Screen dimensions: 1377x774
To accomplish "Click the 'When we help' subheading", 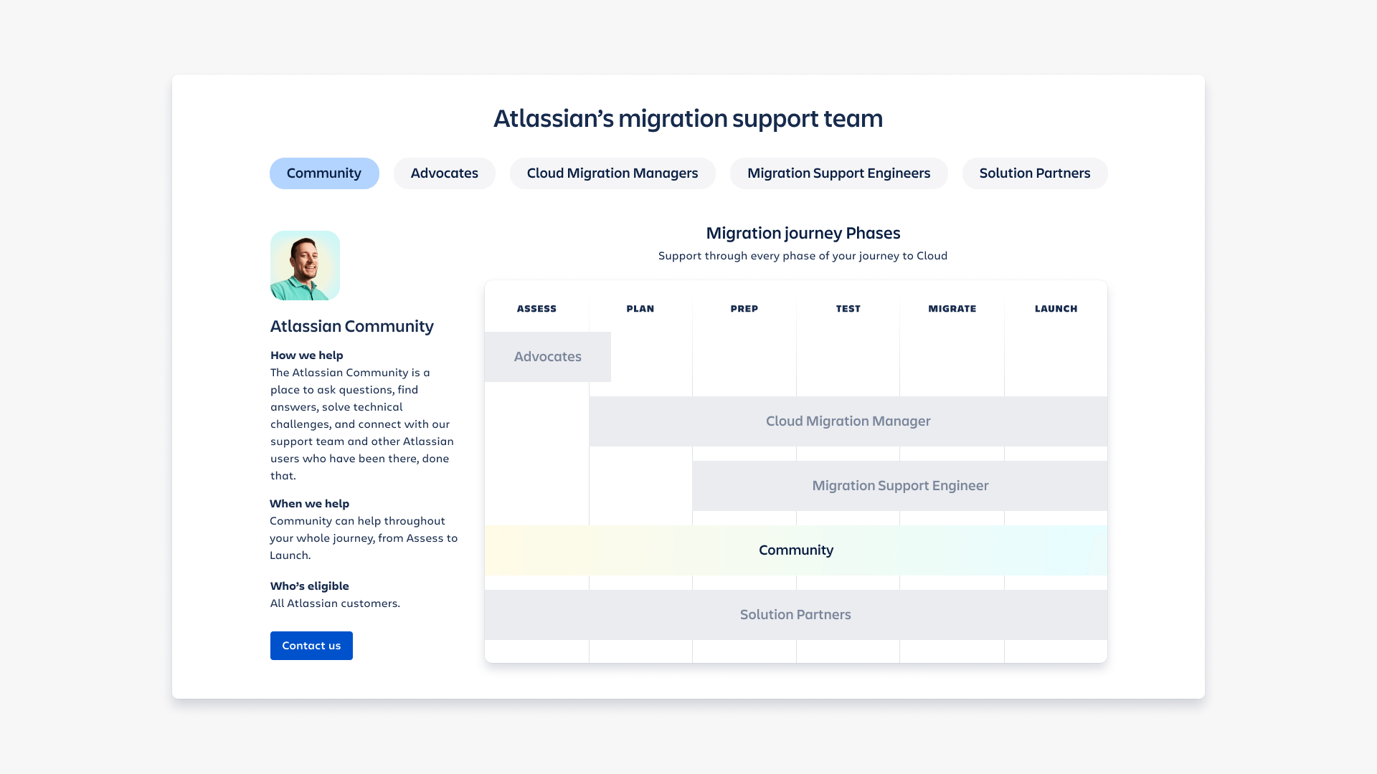I will (x=310, y=504).
